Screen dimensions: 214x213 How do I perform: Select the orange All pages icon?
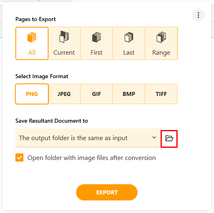tap(32, 37)
